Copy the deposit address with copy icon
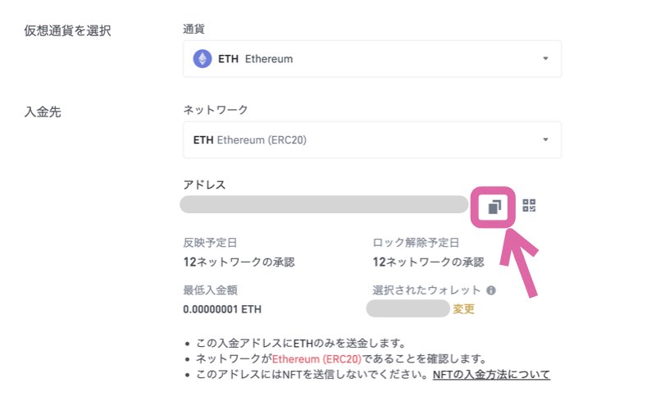The height and width of the screenshot is (406, 656). [494, 207]
